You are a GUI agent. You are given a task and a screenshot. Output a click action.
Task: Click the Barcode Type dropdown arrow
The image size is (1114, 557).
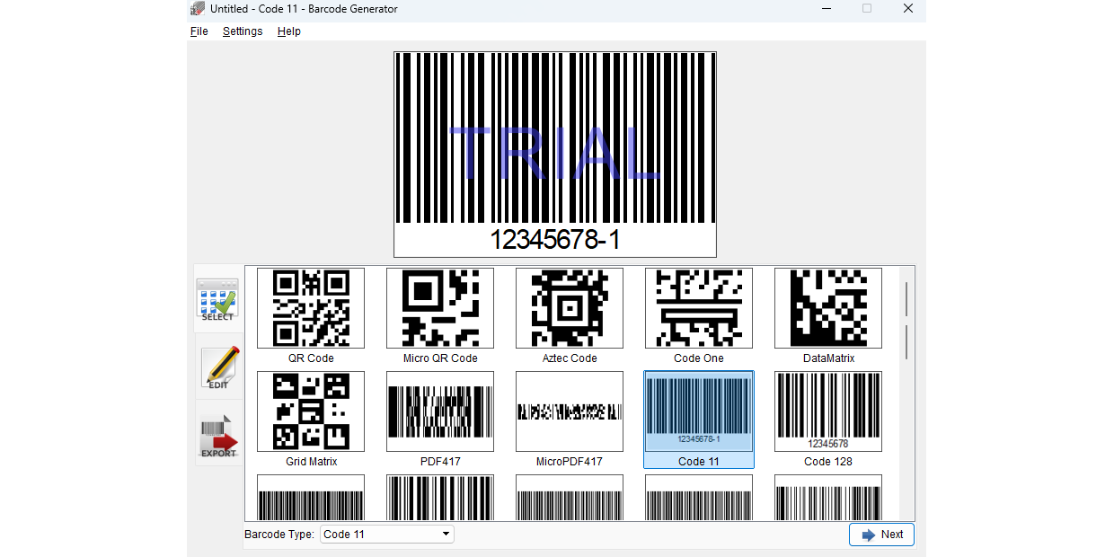446,534
